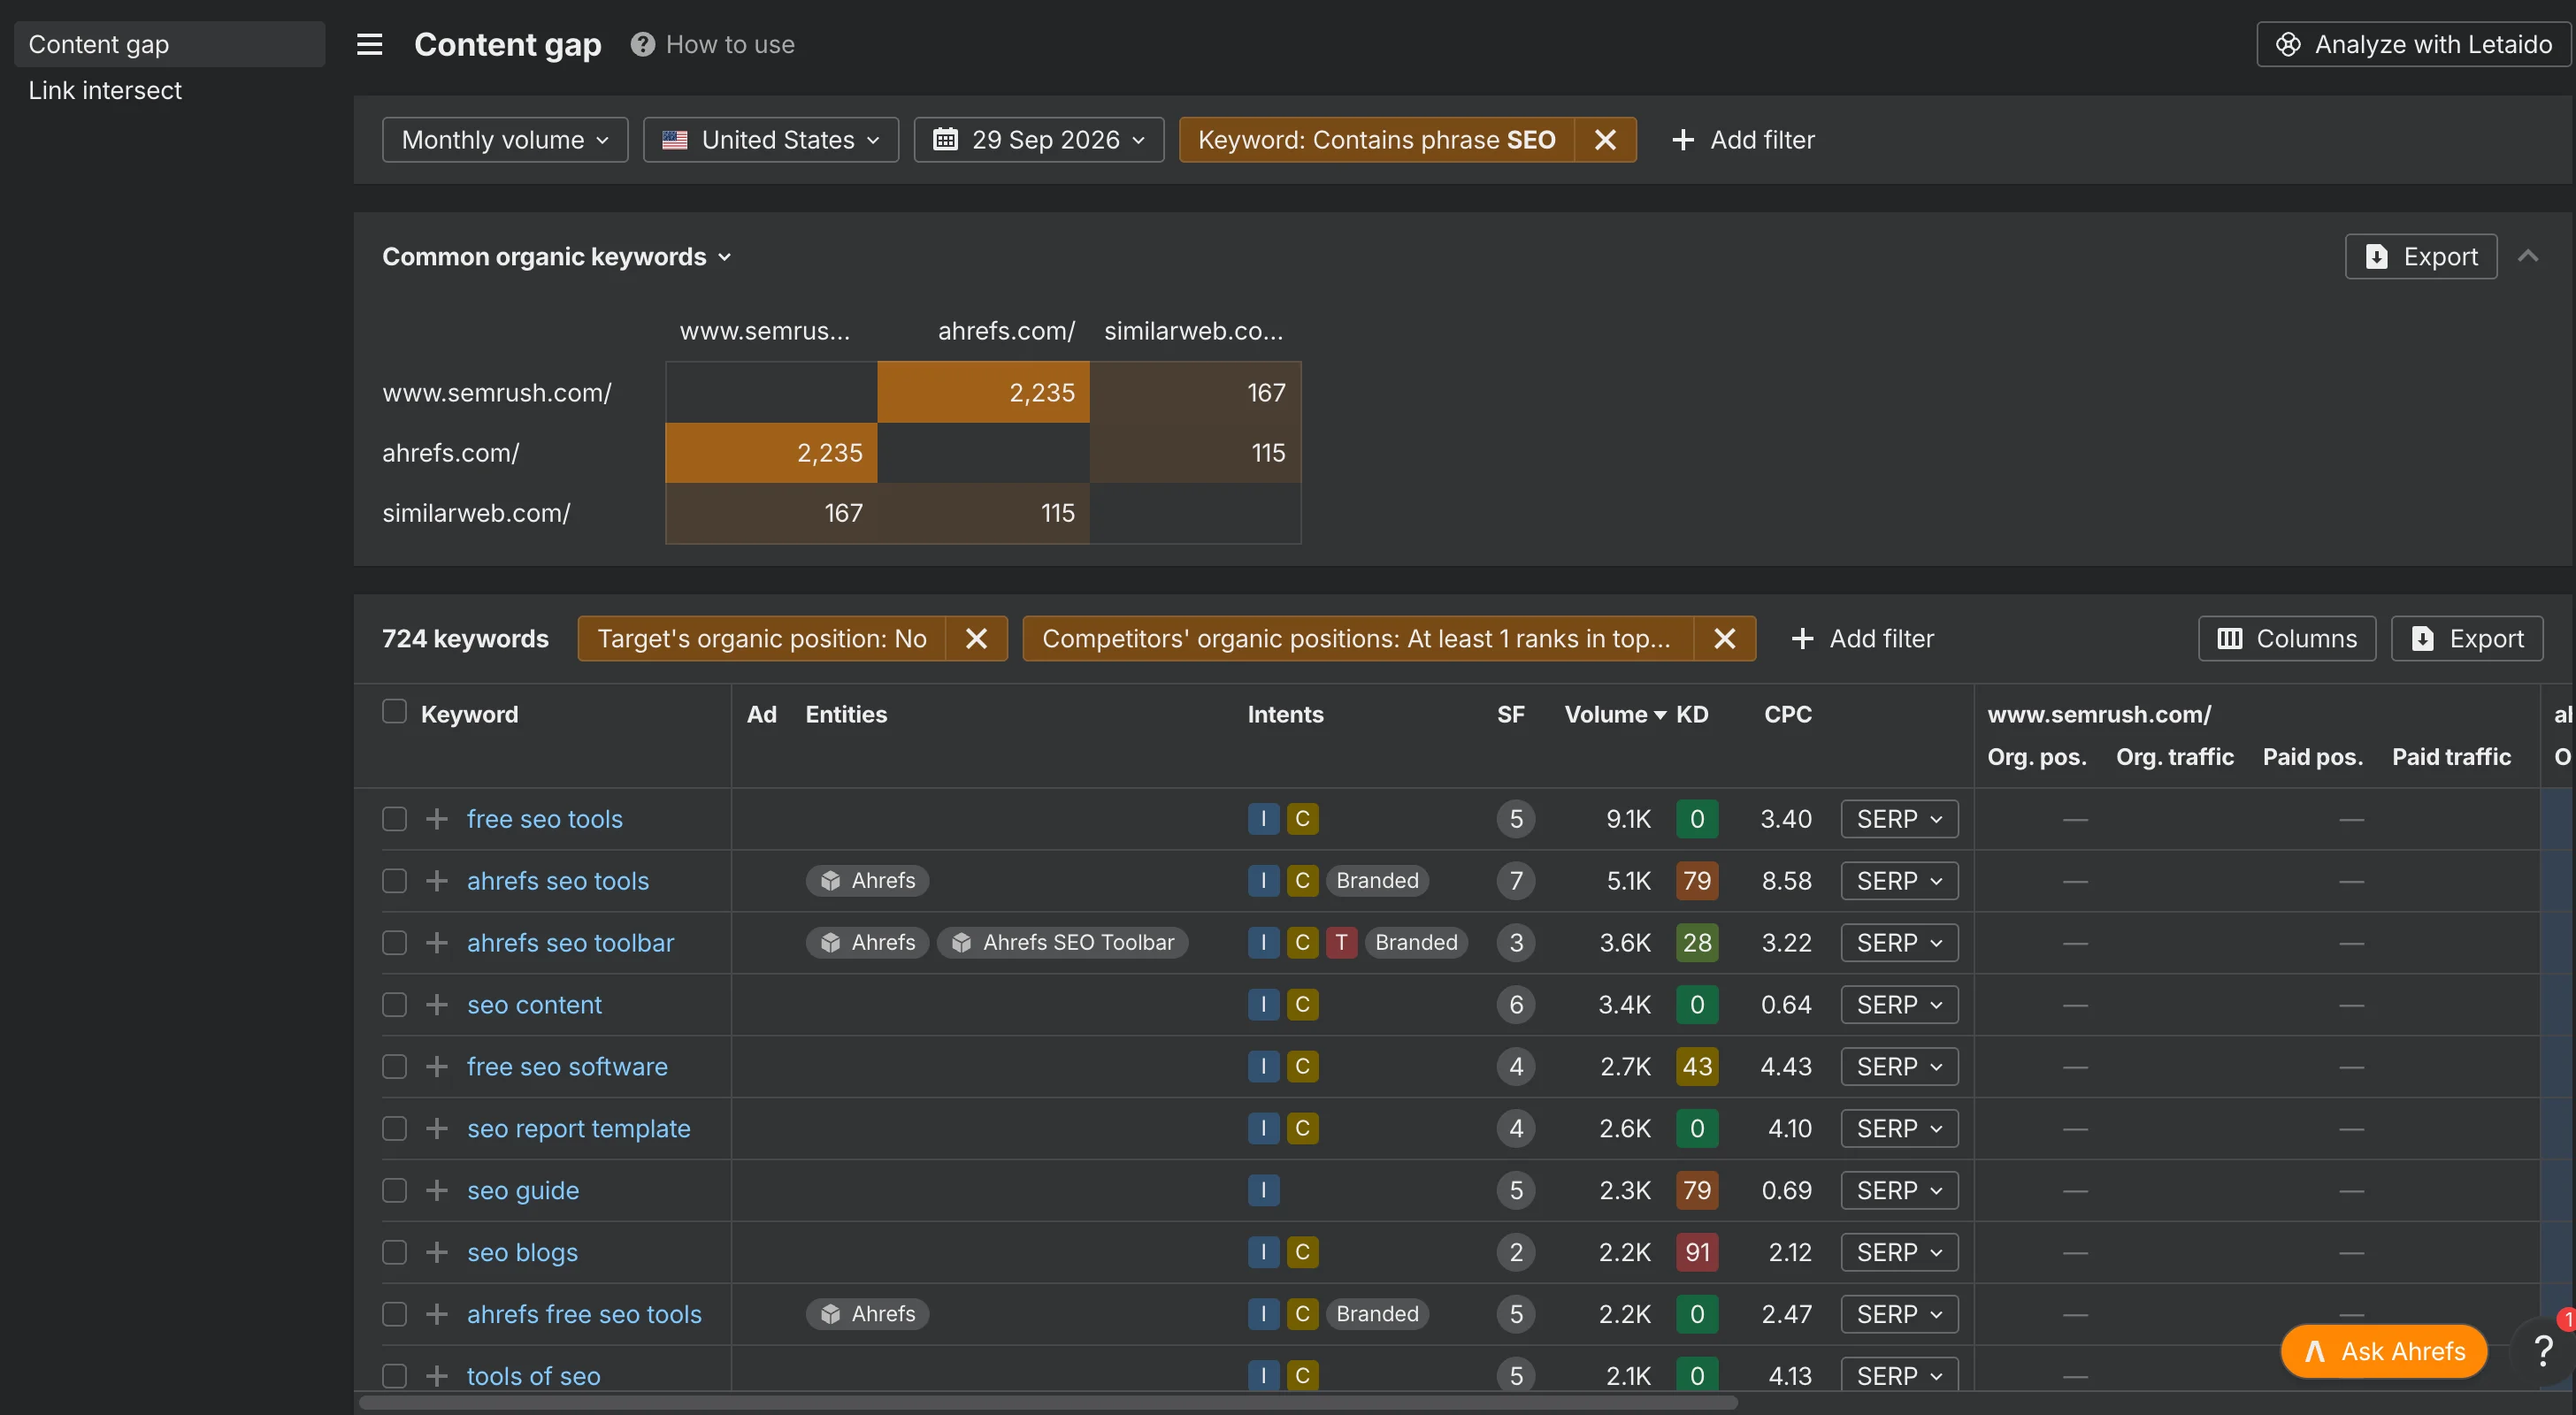This screenshot has height=1415, width=2576.
Task: Open the hamburger menu icon
Action: 369,44
